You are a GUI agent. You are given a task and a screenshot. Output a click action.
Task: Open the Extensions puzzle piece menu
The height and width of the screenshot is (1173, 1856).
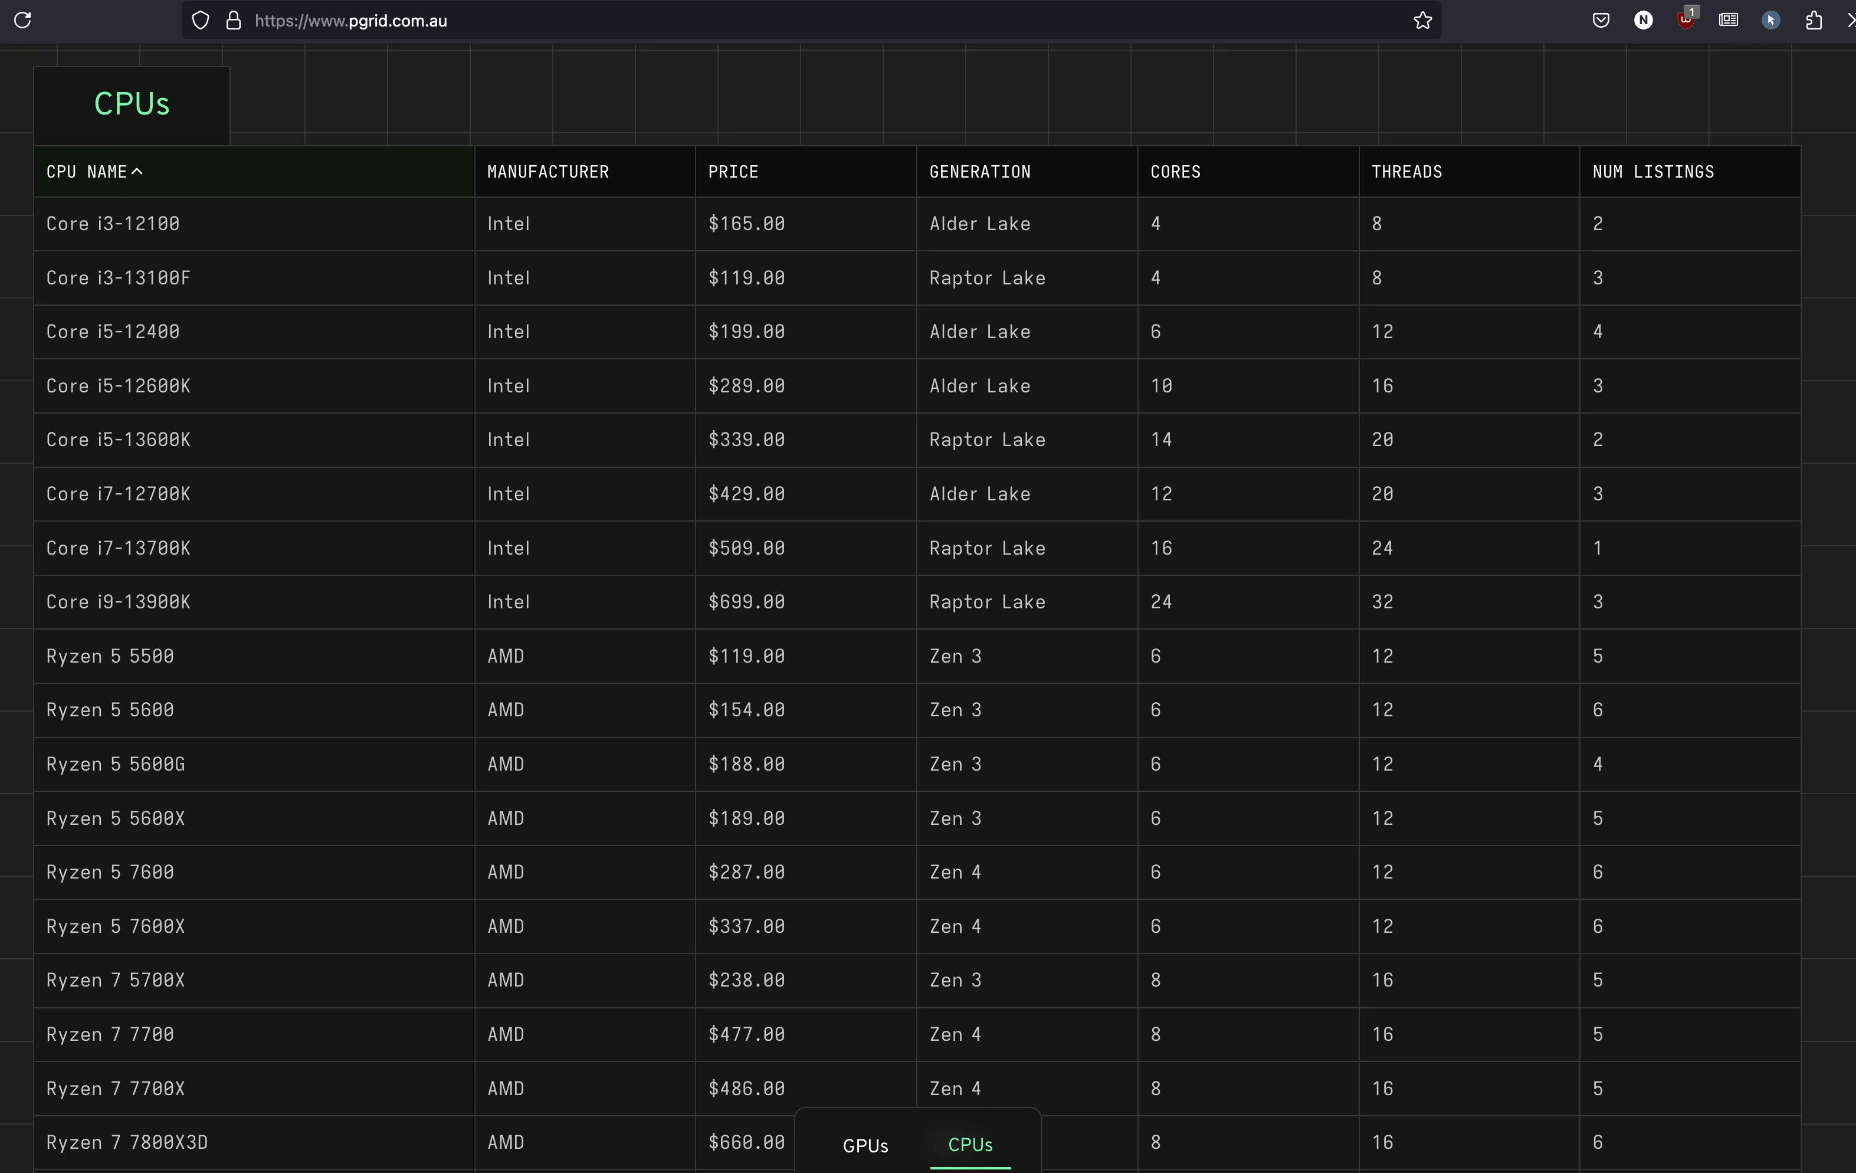pos(1814,21)
